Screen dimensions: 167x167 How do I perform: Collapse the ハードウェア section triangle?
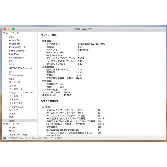(4, 33)
